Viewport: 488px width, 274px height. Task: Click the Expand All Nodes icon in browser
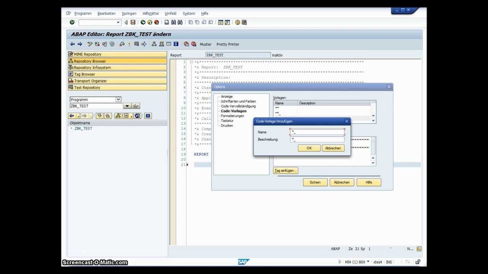[100, 116]
